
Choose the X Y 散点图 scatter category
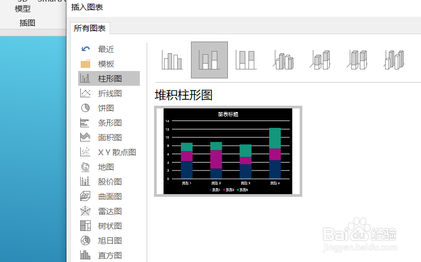pyautogui.click(x=109, y=152)
